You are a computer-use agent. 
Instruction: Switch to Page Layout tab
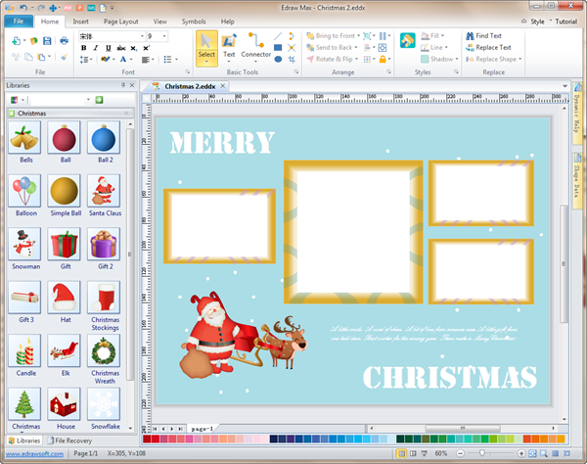pos(121,22)
